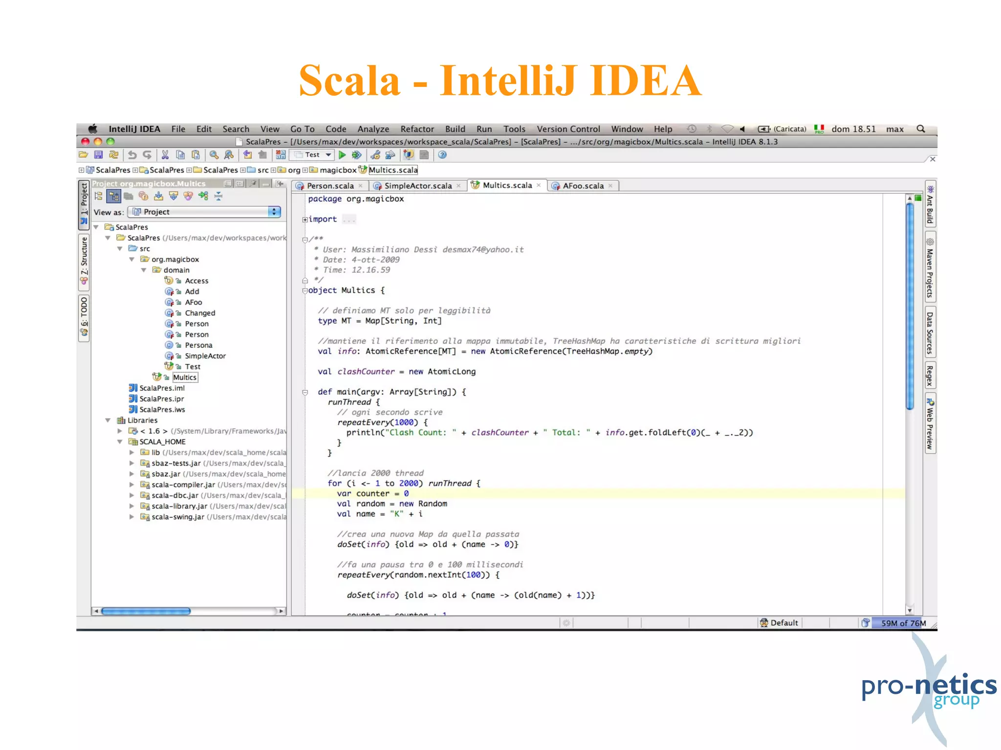Click the navigate Back arrow icon
The image size is (1001, 750).
[x=247, y=155]
